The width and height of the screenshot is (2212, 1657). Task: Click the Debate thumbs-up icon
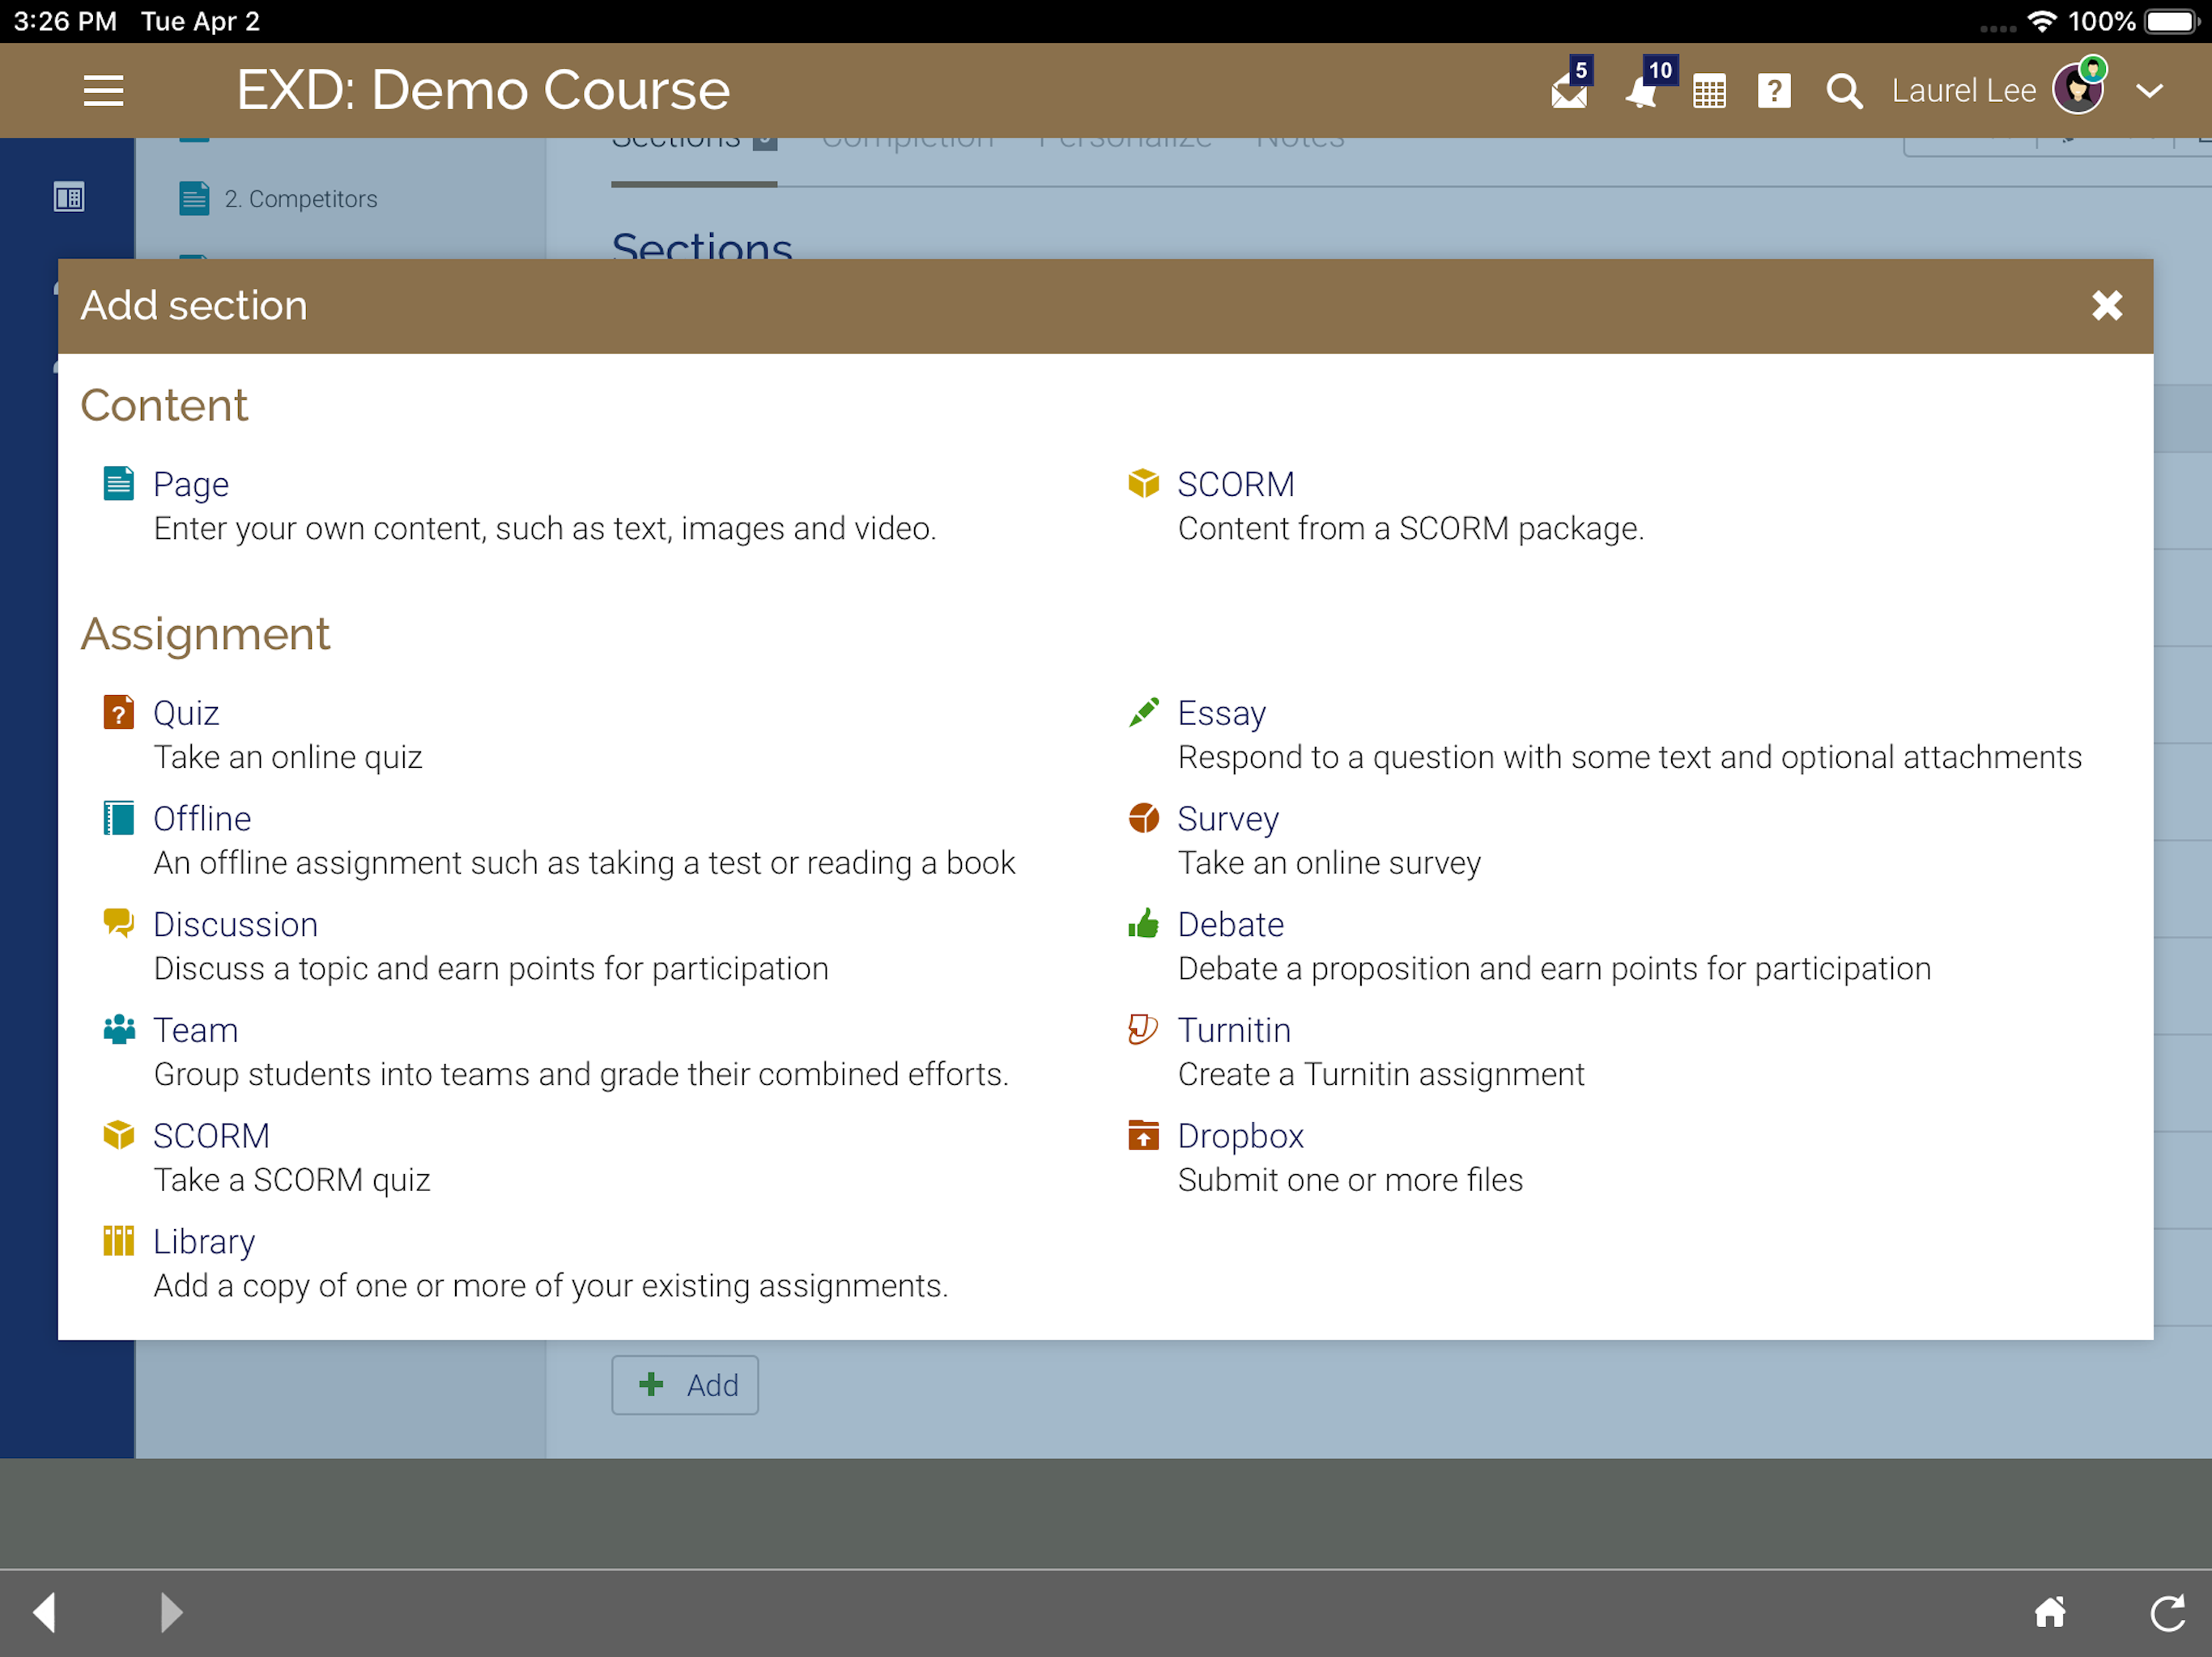(x=1143, y=923)
